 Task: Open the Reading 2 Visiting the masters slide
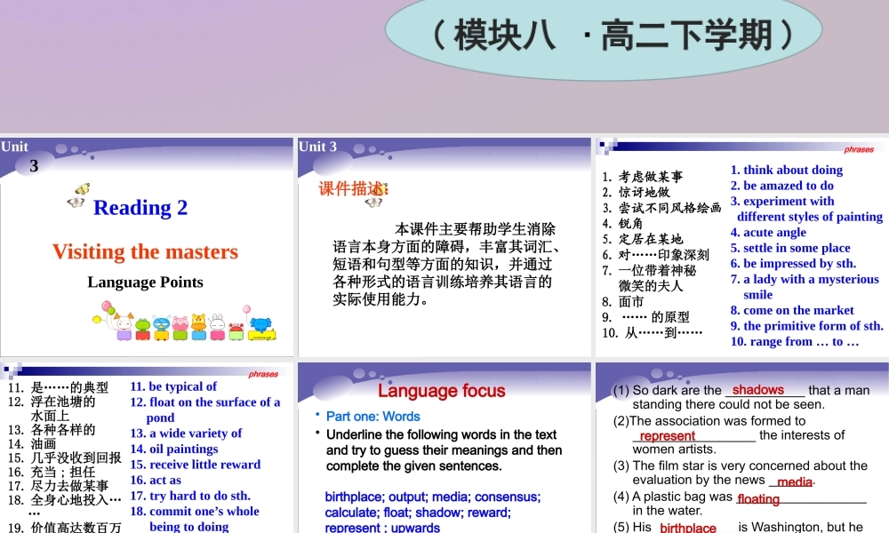147,247
